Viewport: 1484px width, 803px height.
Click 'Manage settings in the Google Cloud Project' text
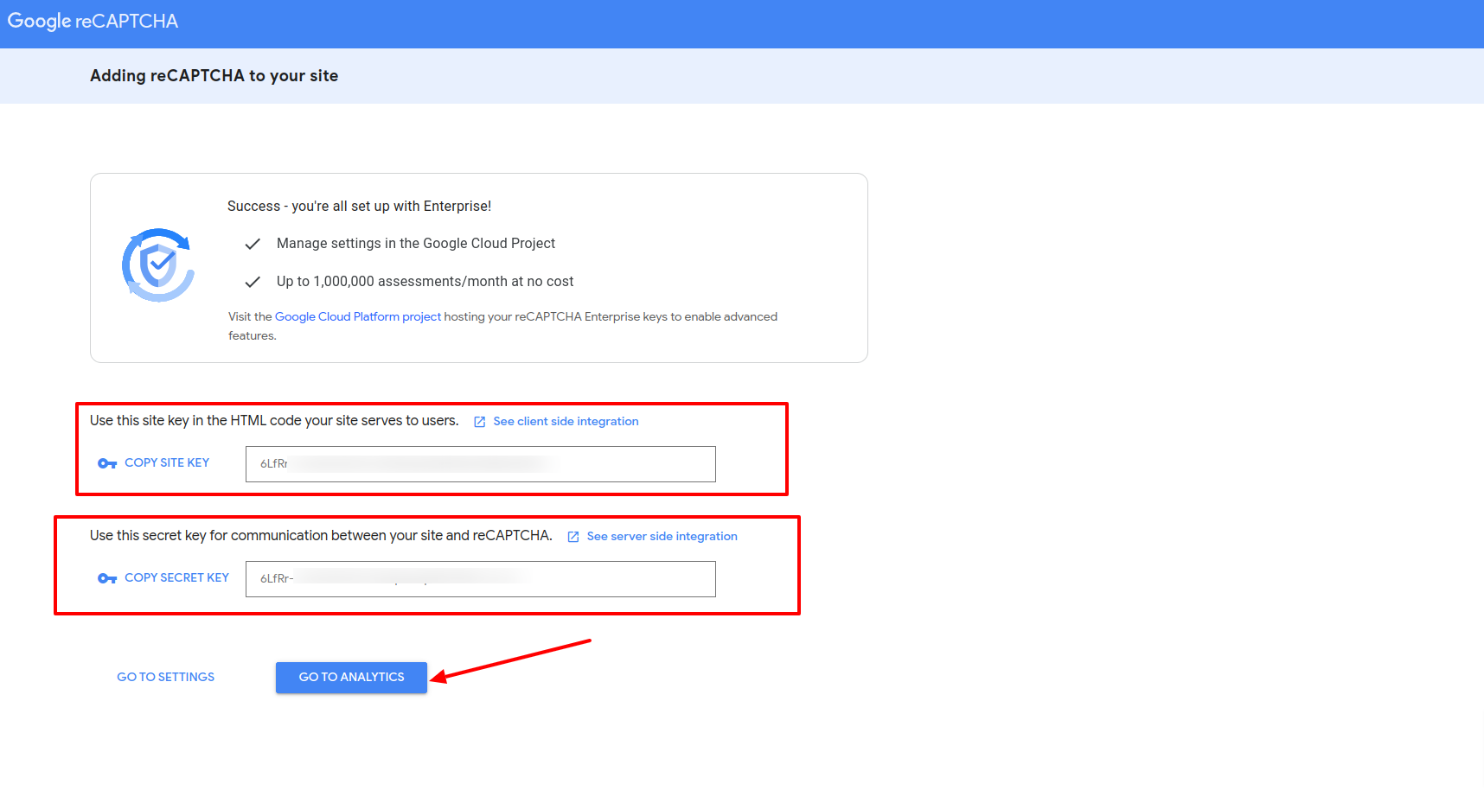click(x=416, y=244)
